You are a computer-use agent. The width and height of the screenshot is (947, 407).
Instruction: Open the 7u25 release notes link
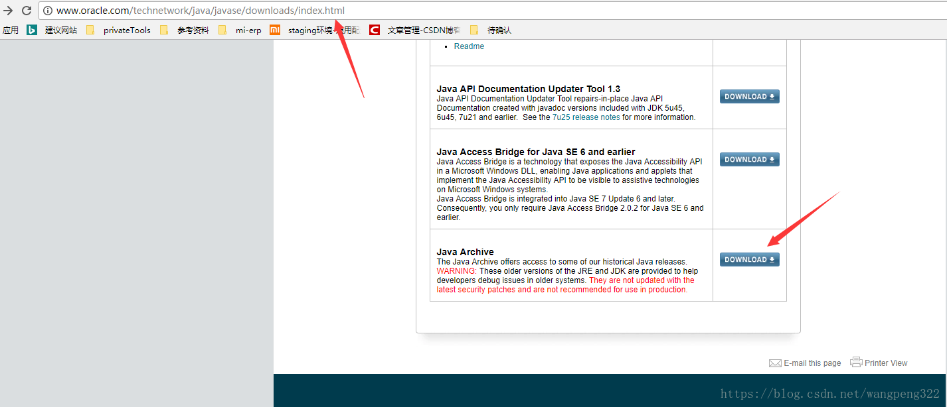(x=586, y=117)
